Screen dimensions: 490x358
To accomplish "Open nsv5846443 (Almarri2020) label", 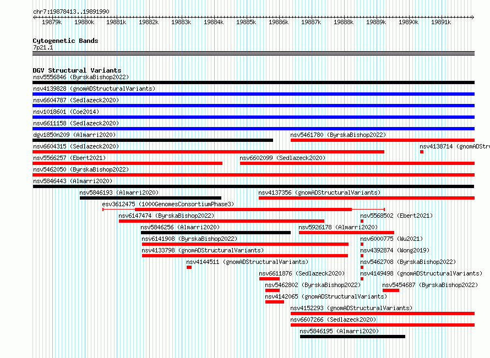I will click(x=73, y=181).
